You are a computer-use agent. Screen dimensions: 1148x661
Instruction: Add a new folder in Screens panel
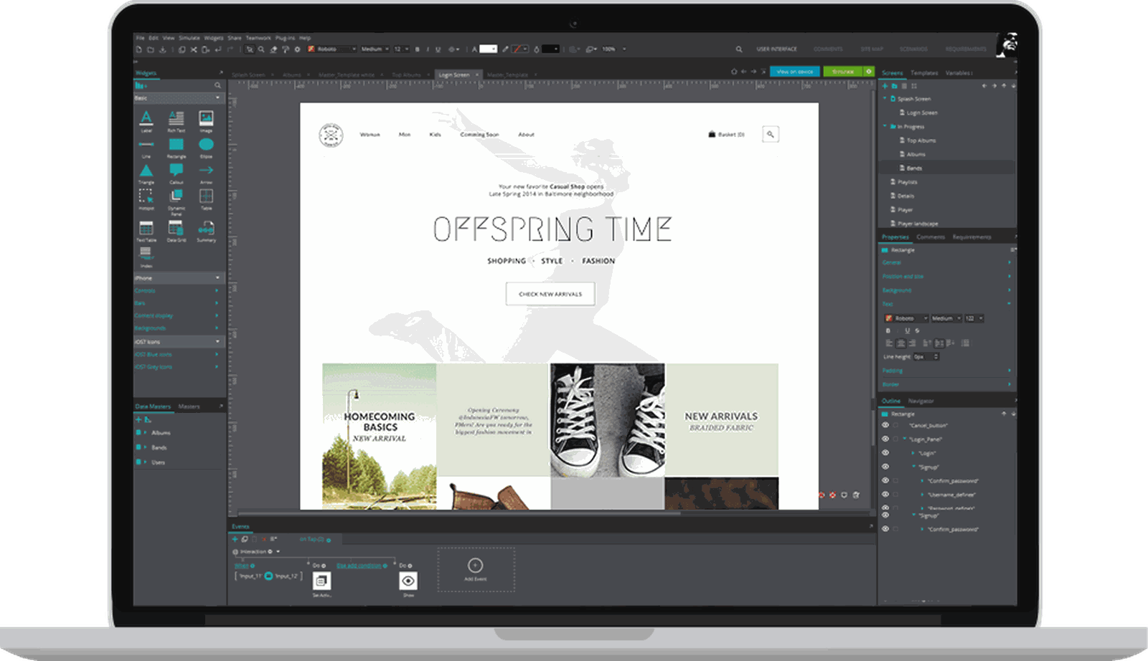pyautogui.click(x=894, y=86)
